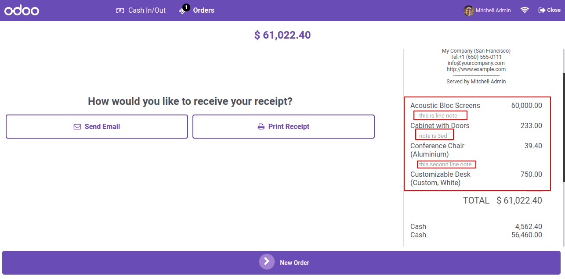Select the Acoustic Bloc Screens receipt line
The height and width of the screenshot is (279, 565).
point(476,106)
